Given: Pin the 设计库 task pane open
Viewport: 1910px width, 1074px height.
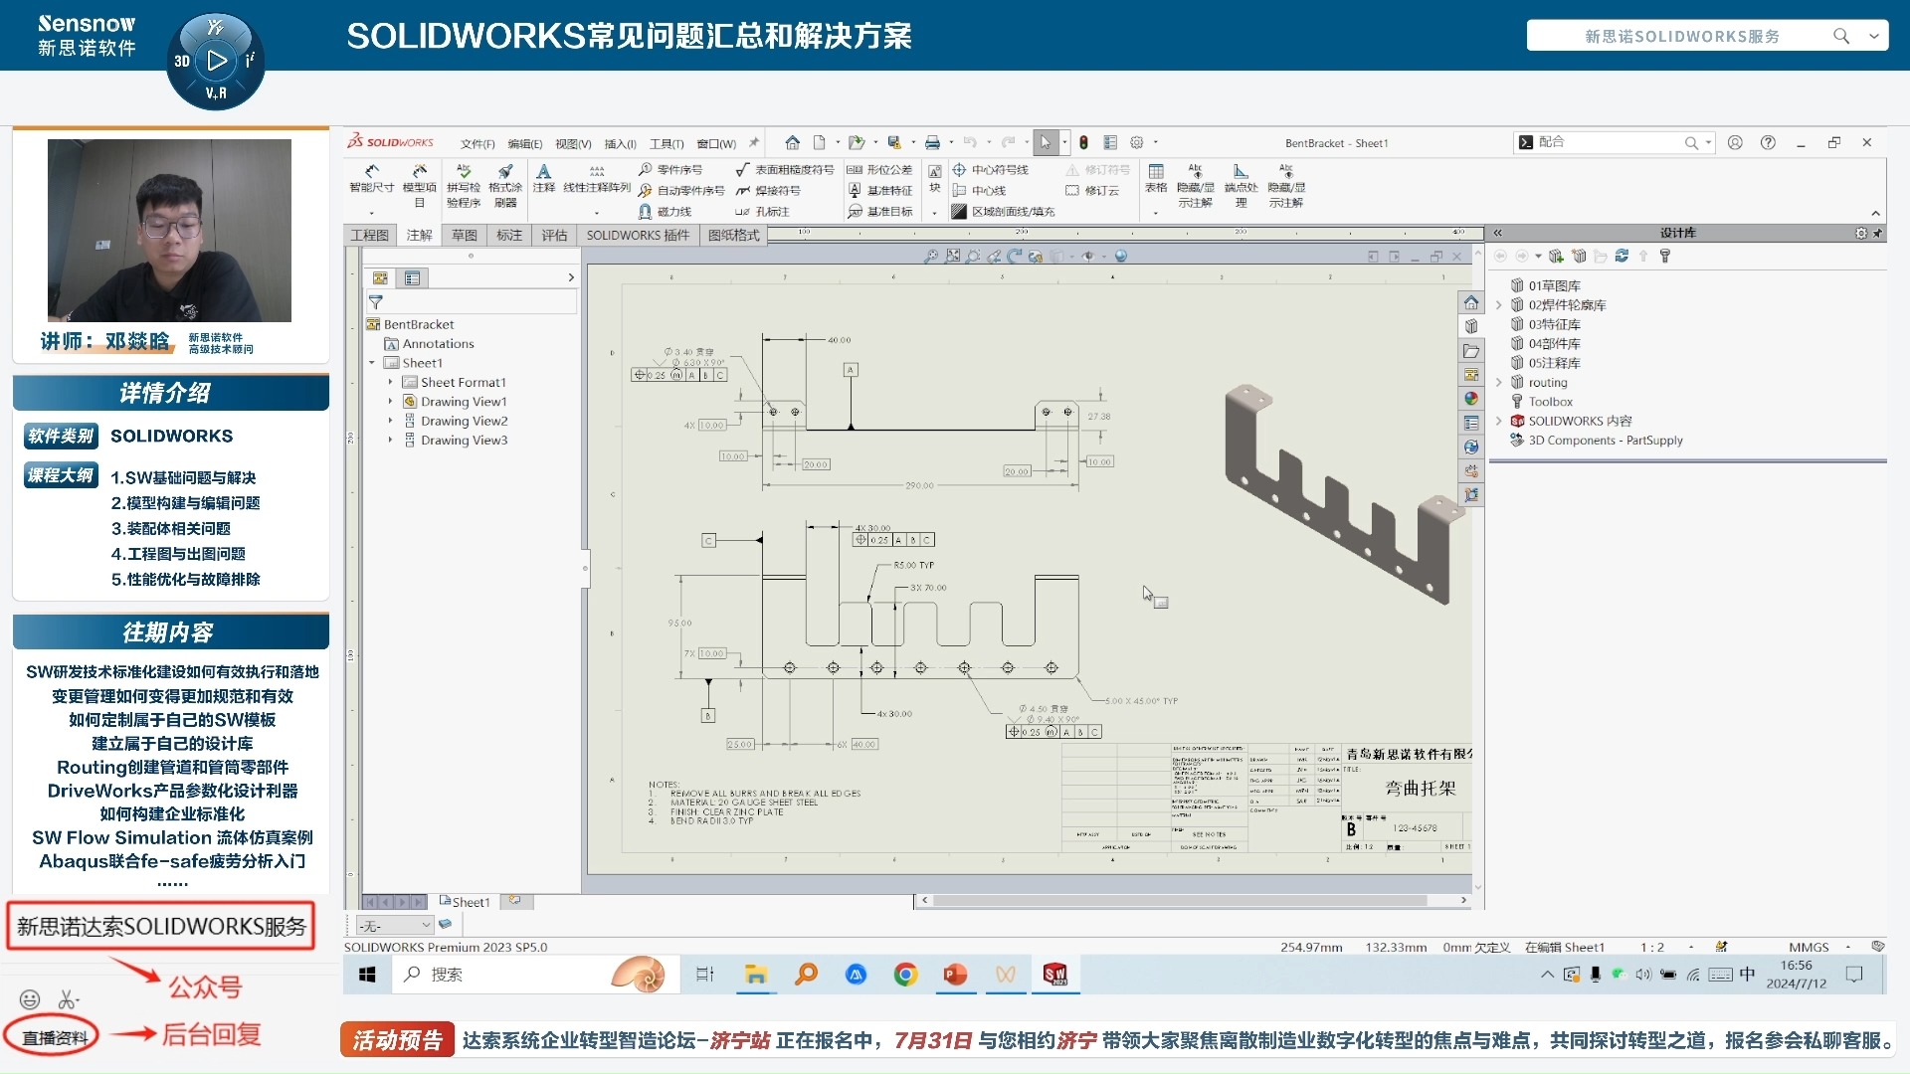Looking at the screenshot, I should click(1878, 233).
